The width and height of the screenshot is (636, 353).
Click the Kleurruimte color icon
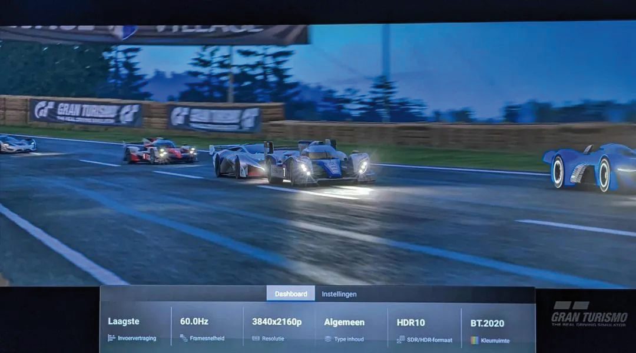[474, 341]
